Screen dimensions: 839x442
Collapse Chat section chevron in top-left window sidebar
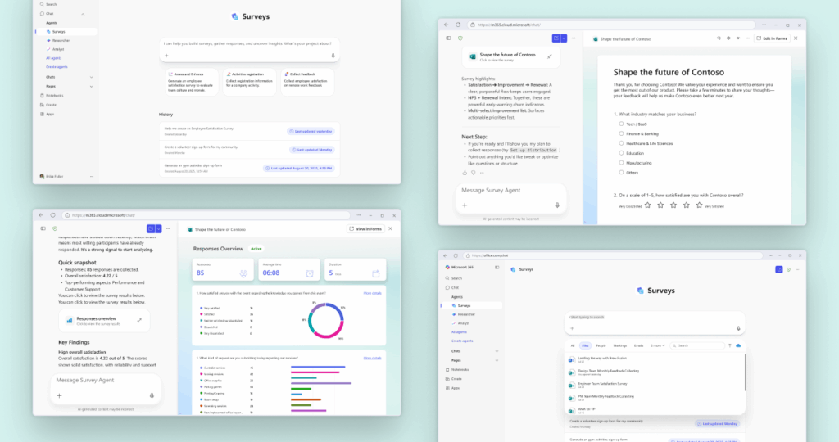click(83, 14)
